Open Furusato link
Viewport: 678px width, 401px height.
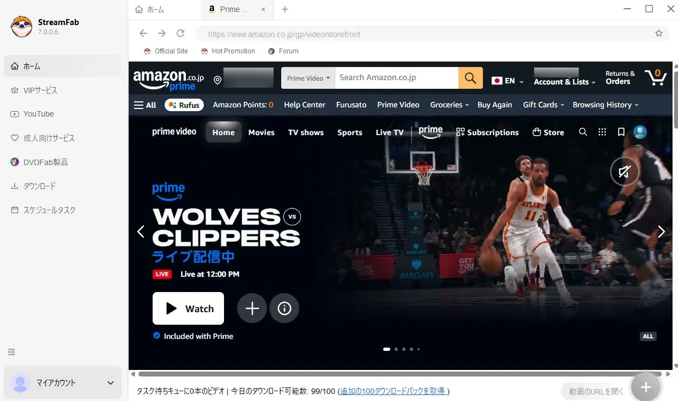pyautogui.click(x=352, y=105)
